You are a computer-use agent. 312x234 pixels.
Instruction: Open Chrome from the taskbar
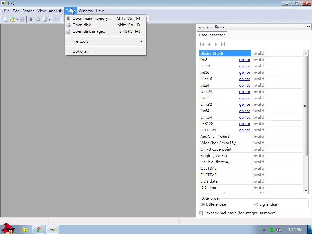coord(39,230)
